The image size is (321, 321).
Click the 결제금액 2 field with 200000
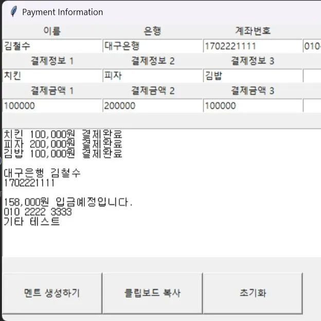point(152,105)
